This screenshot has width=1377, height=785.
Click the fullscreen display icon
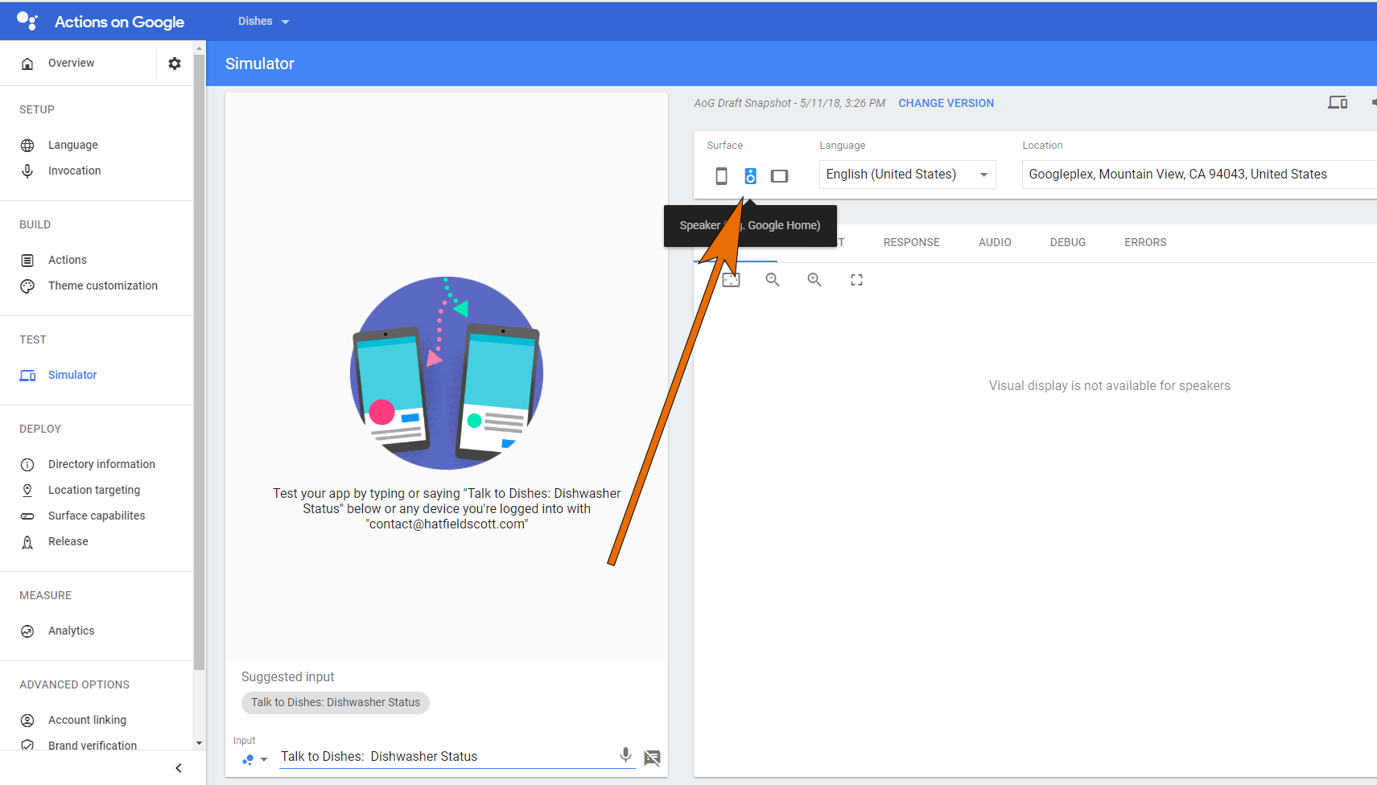coord(856,279)
